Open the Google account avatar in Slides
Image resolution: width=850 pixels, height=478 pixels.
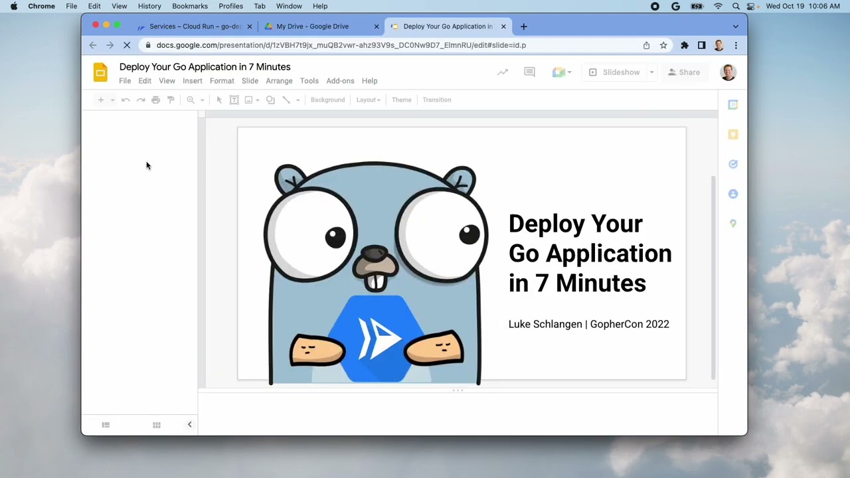point(728,72)
